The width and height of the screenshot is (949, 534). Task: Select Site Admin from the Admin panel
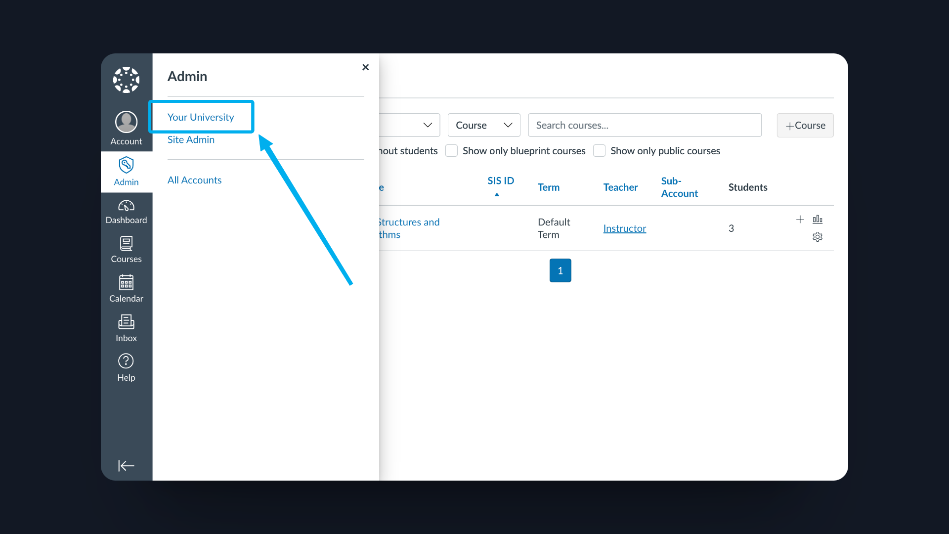click(191, 139)
